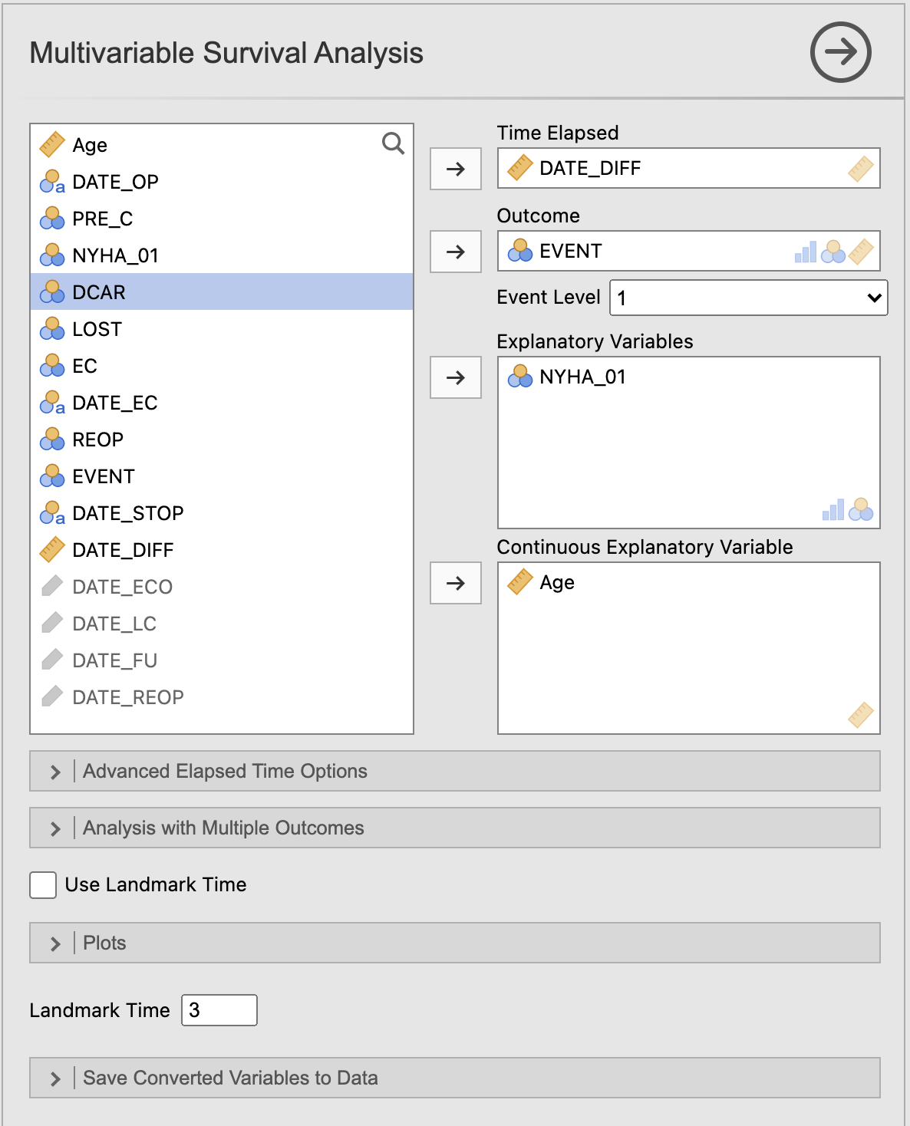Select DATE_STOP variable in the list
The height and width of the screenshot is (1126, 910).
(x=222, y=513)
